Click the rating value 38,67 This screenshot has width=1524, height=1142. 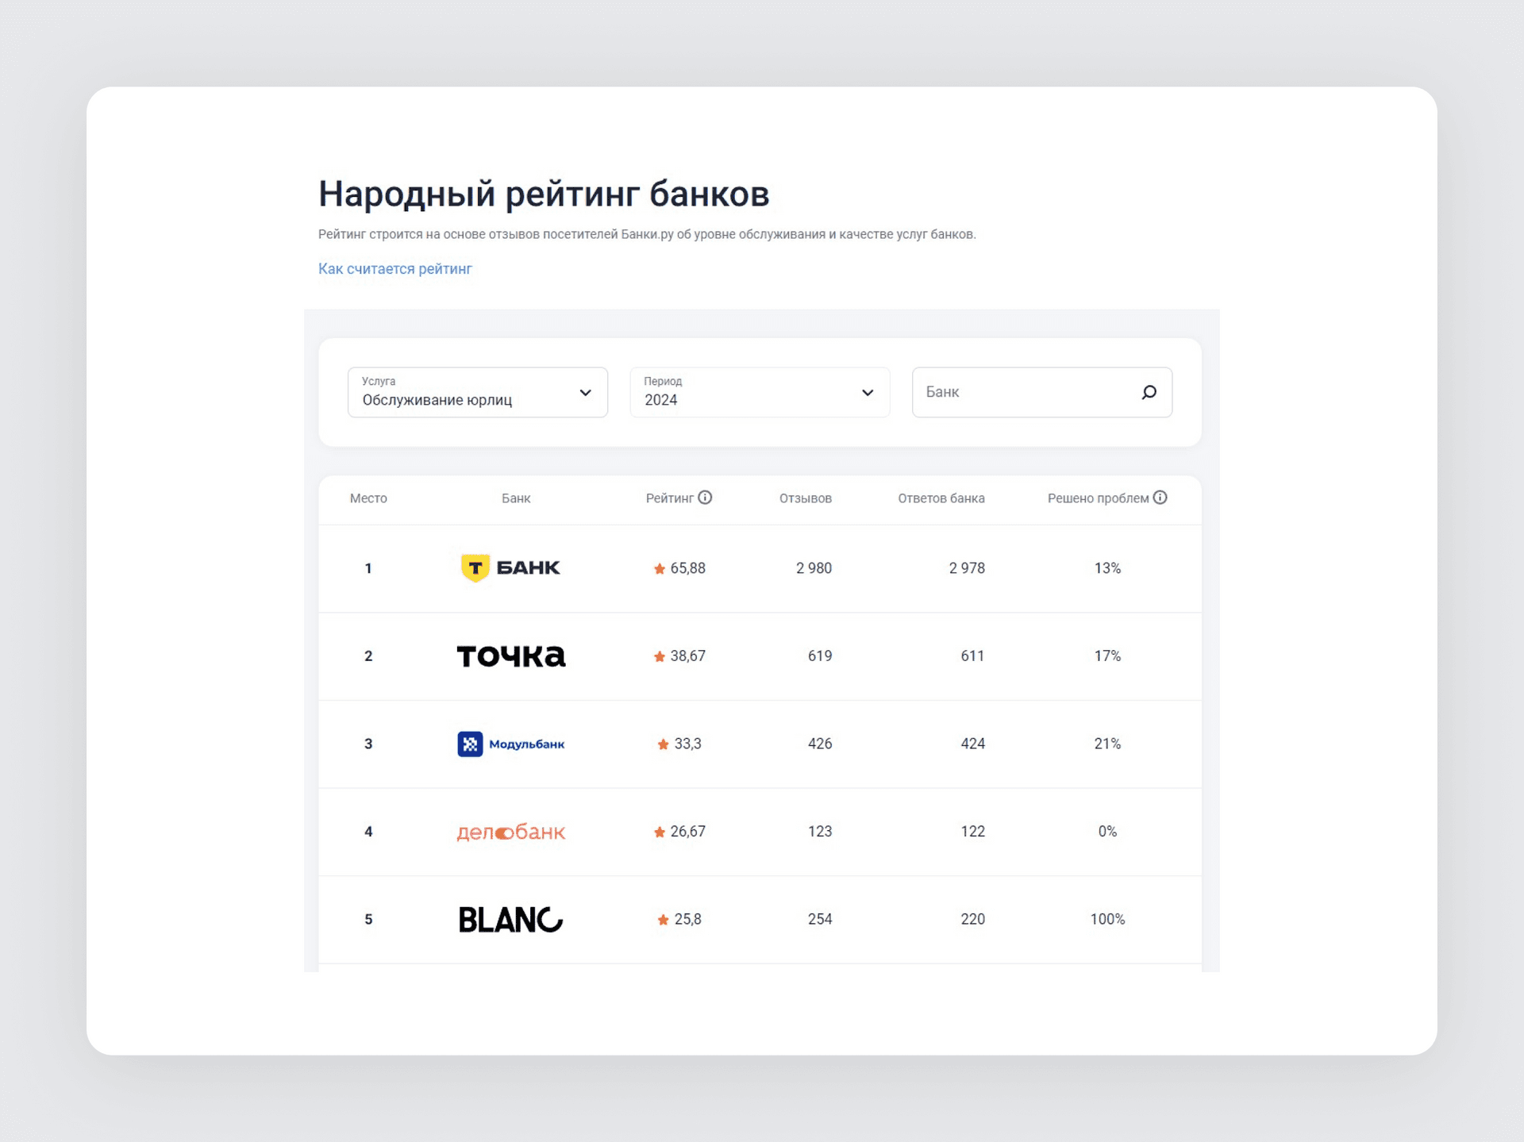click(687, 656)
